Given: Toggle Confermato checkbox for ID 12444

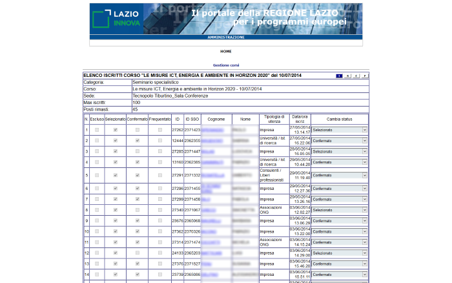Looking at the screenshot, I should [137, 141].
